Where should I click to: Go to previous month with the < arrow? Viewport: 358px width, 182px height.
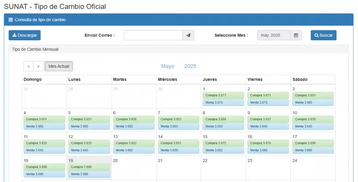tap(28, 66)
